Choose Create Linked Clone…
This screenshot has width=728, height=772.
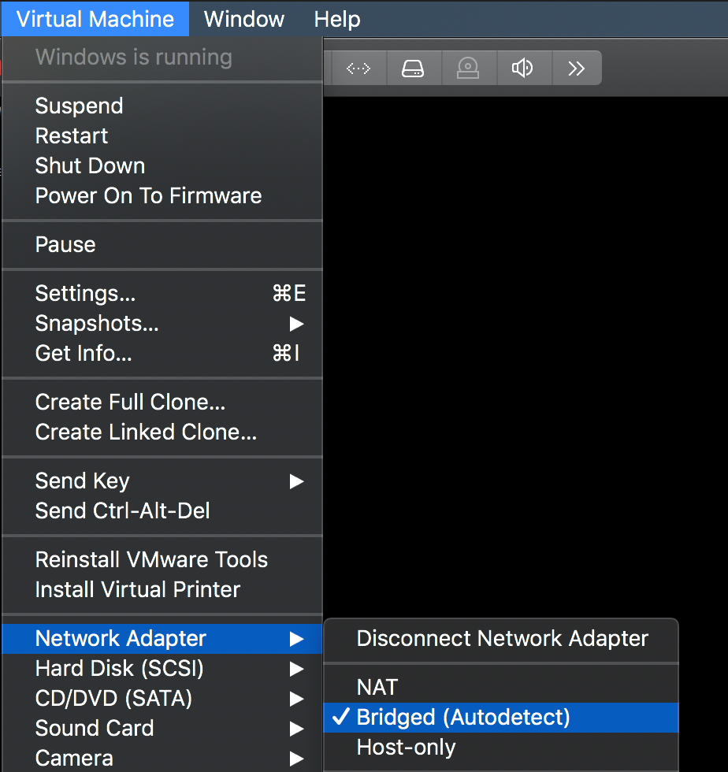pos(162,432)
